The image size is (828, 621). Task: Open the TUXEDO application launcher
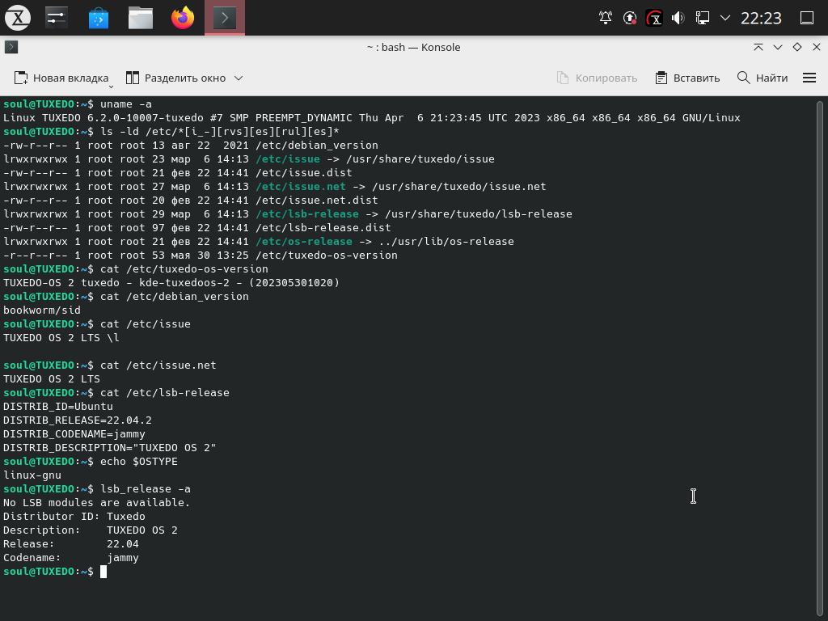18,18
